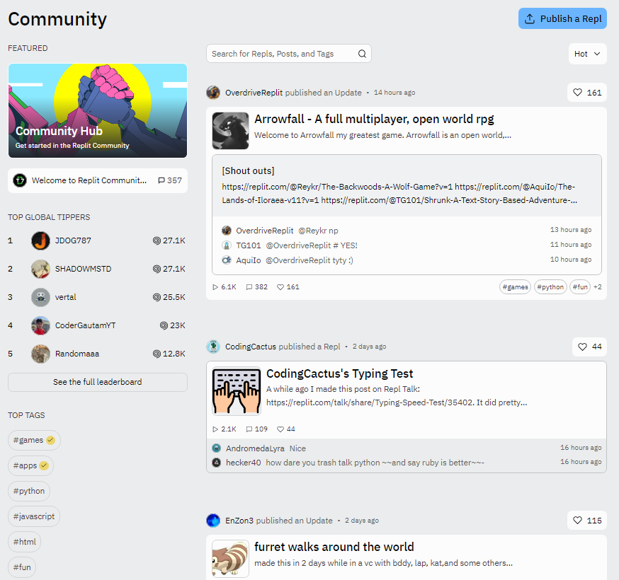This screenshot has height=580, width=619.
Task: Click the small 44 likes heart under Typing Test
Action: (280, 429)
